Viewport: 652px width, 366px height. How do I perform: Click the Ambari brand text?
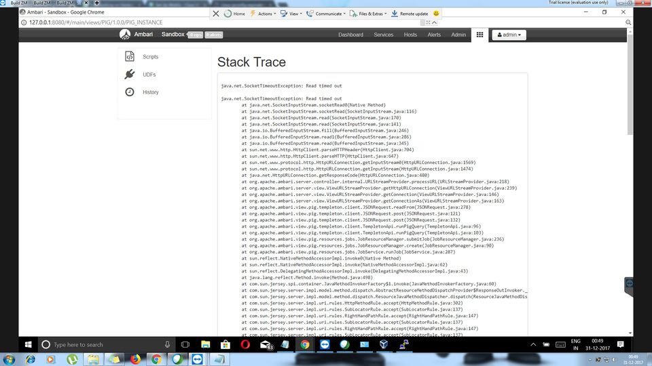click(x=143, y=35)
